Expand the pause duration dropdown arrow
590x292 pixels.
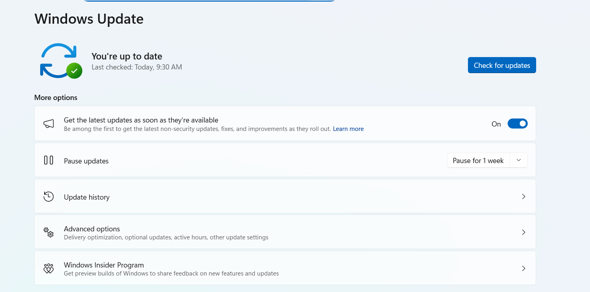(x=519, y=160)
